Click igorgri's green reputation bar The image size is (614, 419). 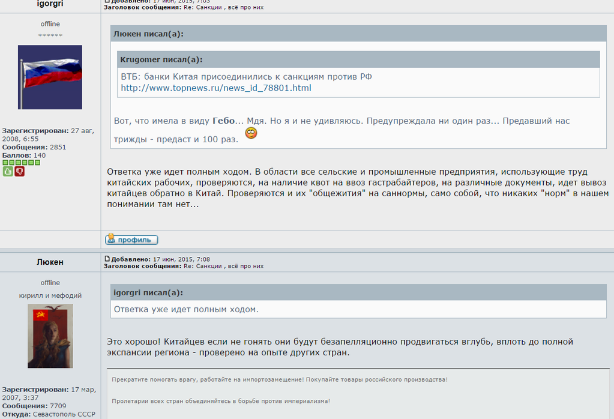21,163
